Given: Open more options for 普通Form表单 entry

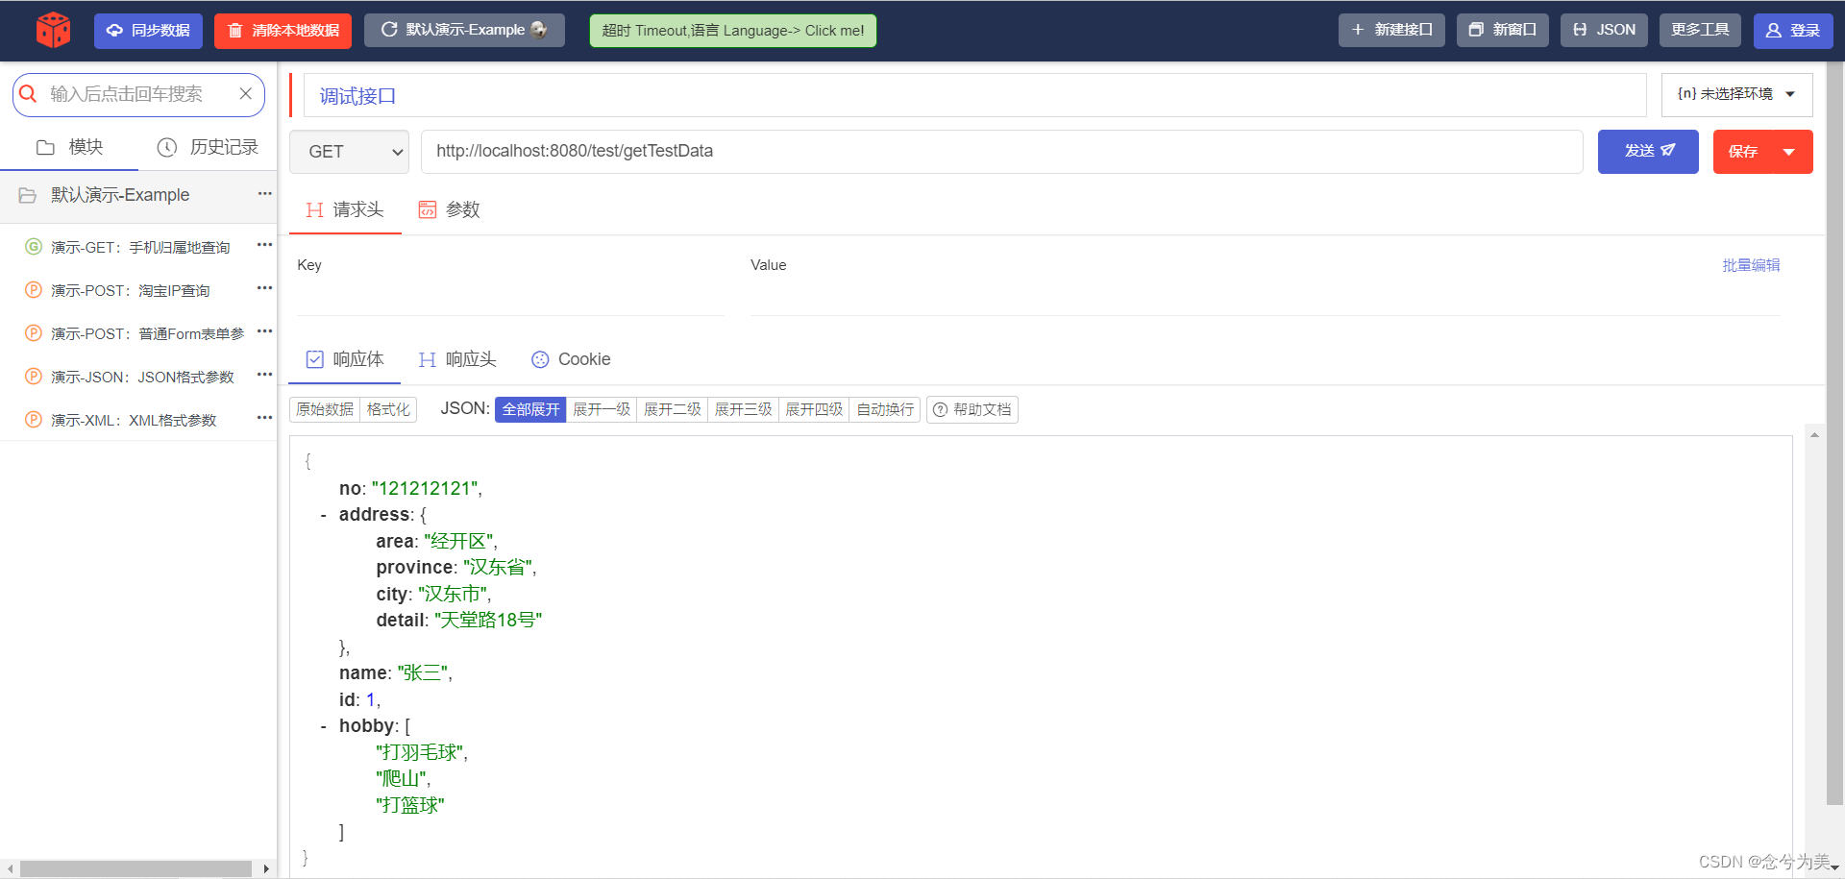Looking at the screenshot, I should 265,331.
